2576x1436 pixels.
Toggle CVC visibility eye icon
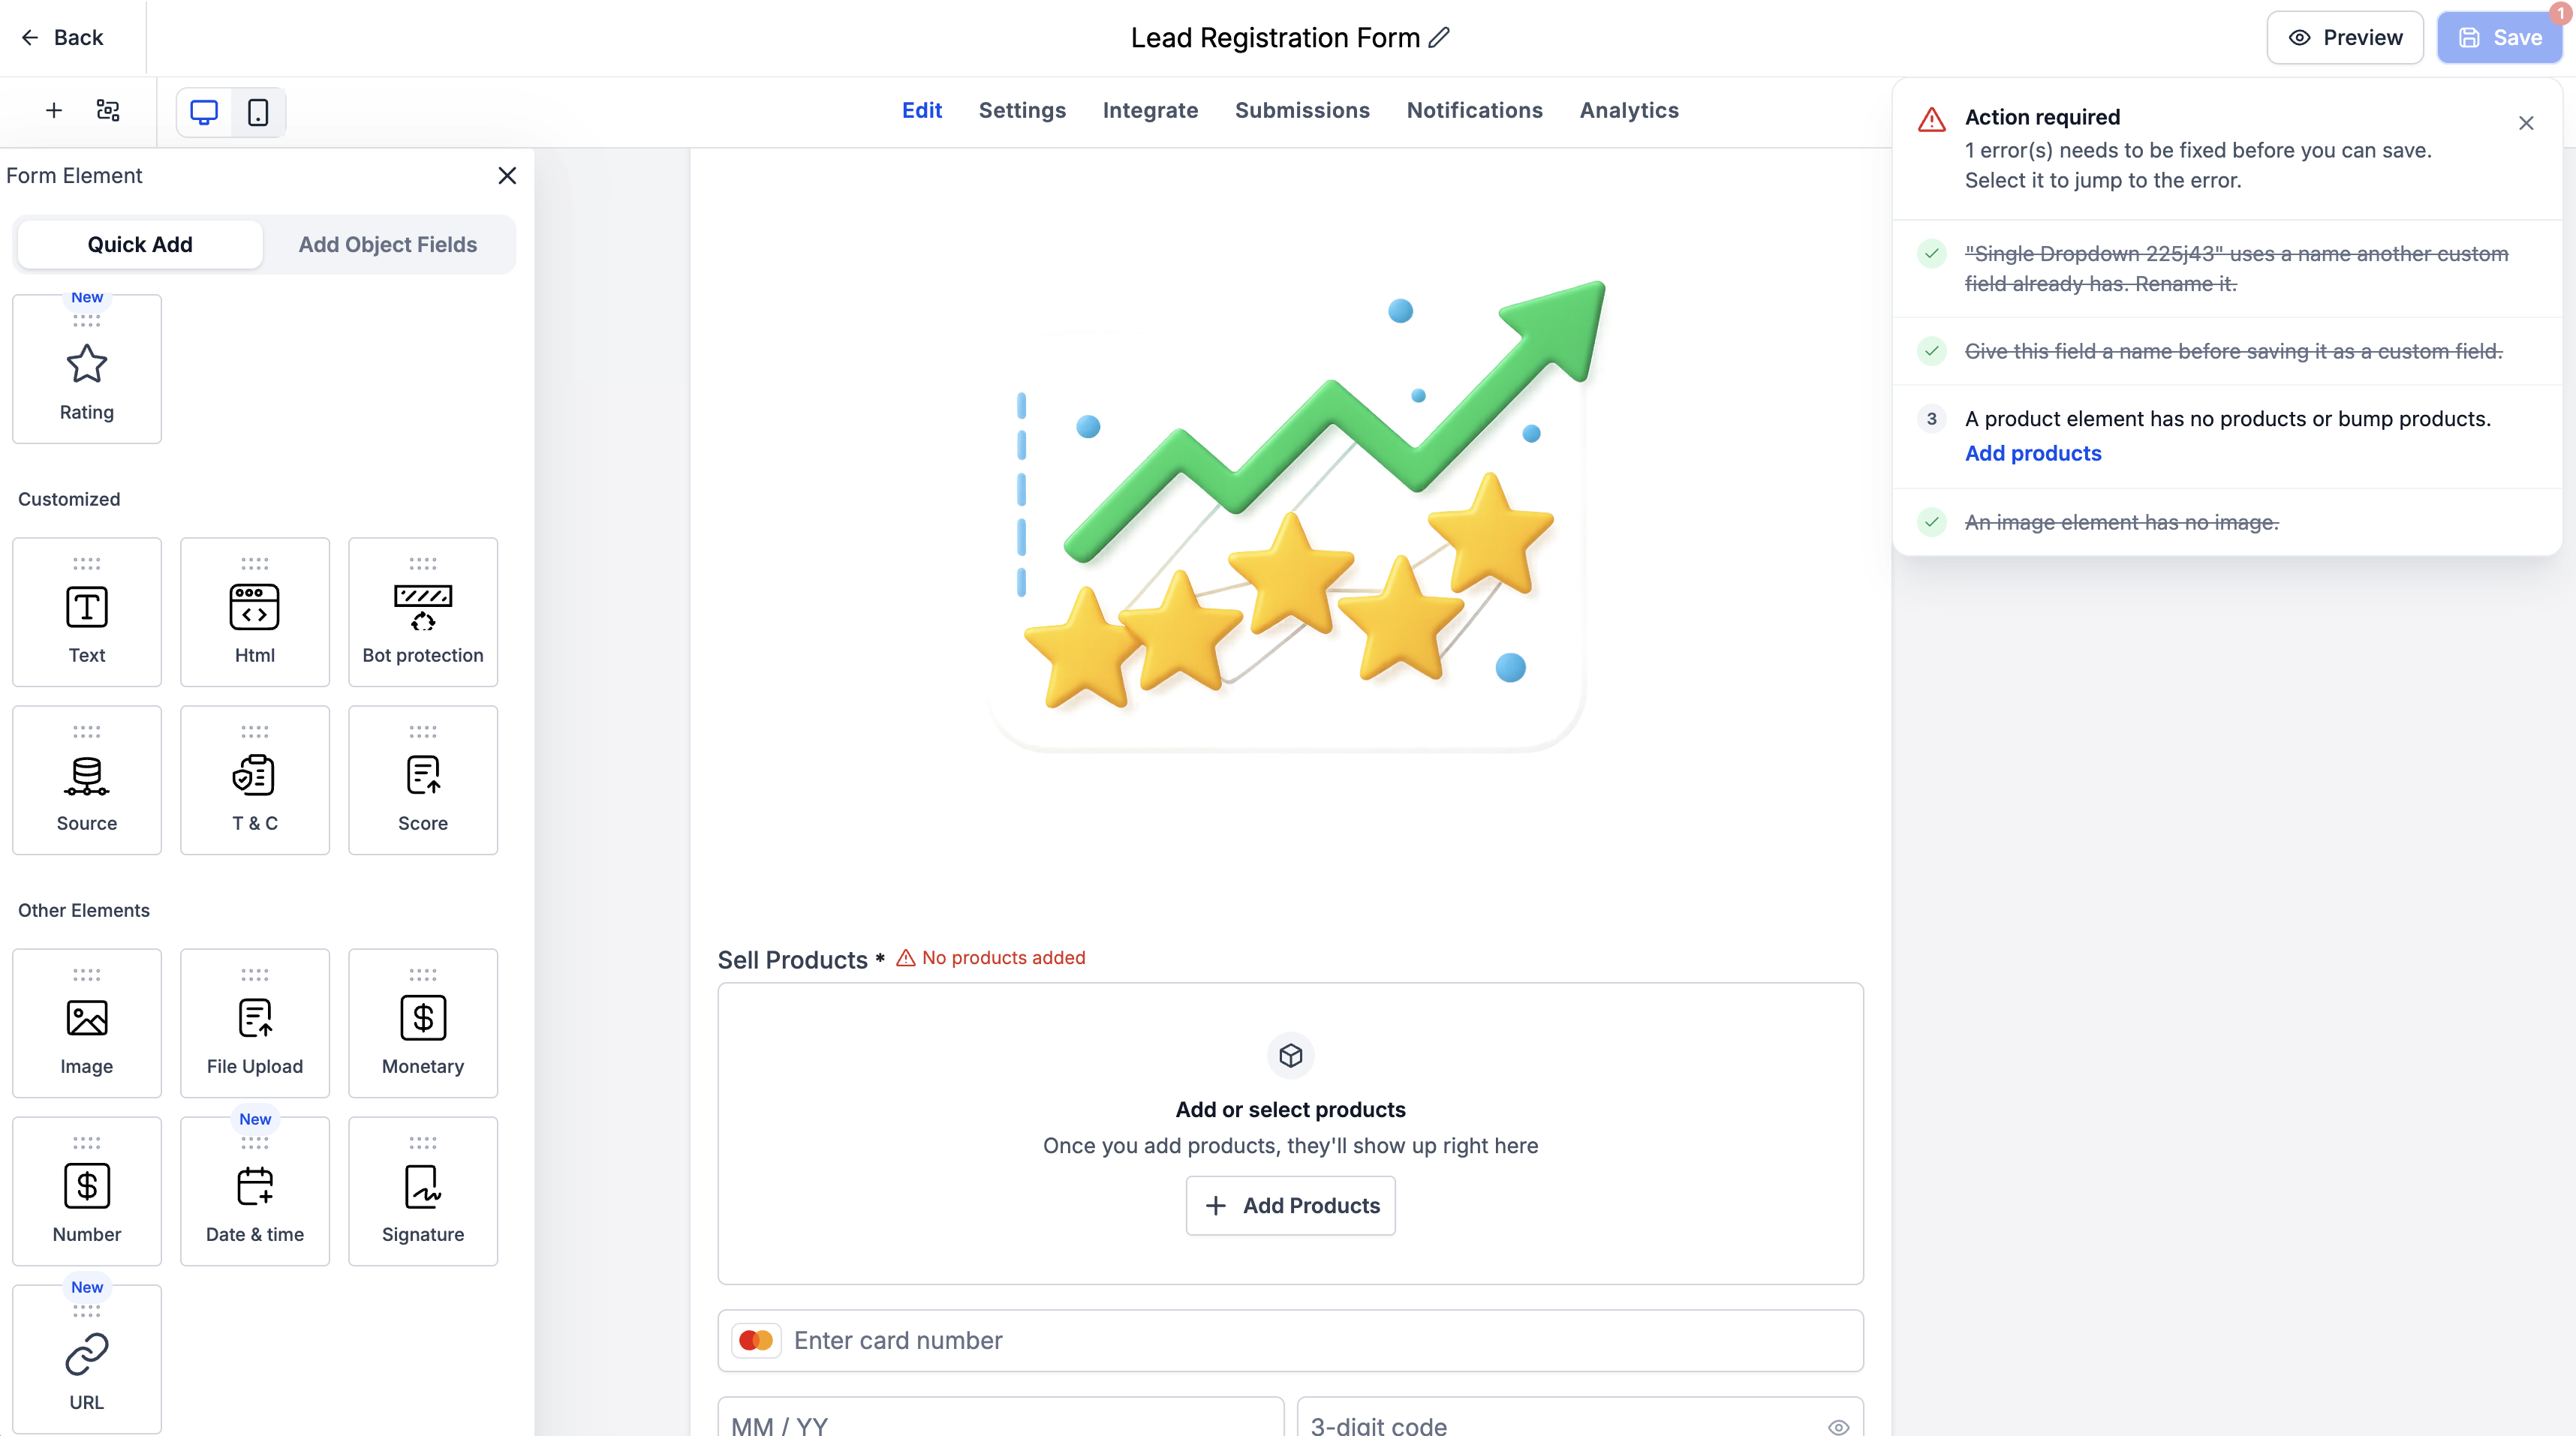pos(1838,1426)
